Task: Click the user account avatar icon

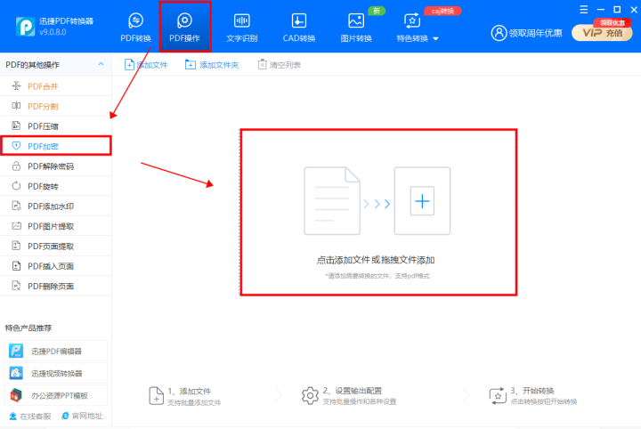Action: tap(499, 33)
